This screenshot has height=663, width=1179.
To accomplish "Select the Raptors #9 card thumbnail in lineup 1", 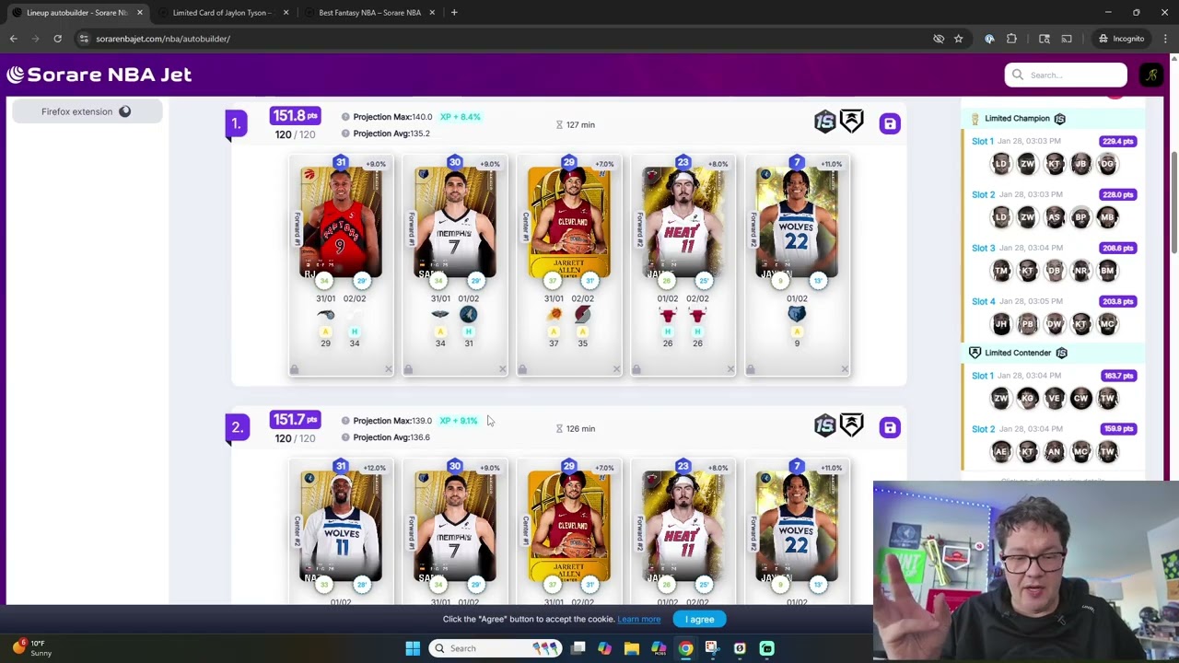I will [341, 222].
